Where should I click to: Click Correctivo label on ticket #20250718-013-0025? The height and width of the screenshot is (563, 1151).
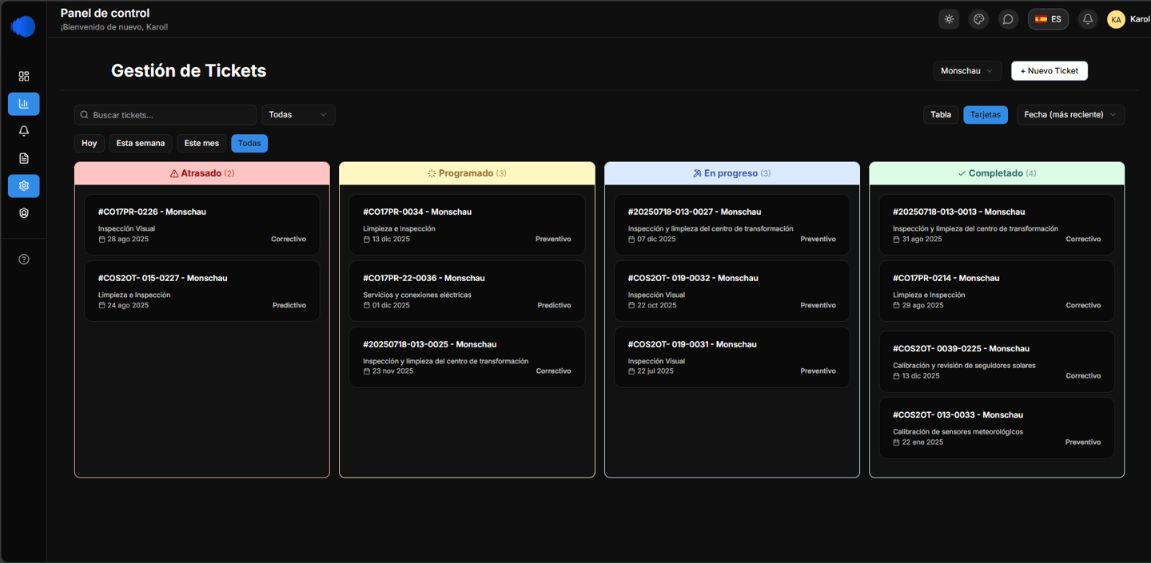(553, 371)
